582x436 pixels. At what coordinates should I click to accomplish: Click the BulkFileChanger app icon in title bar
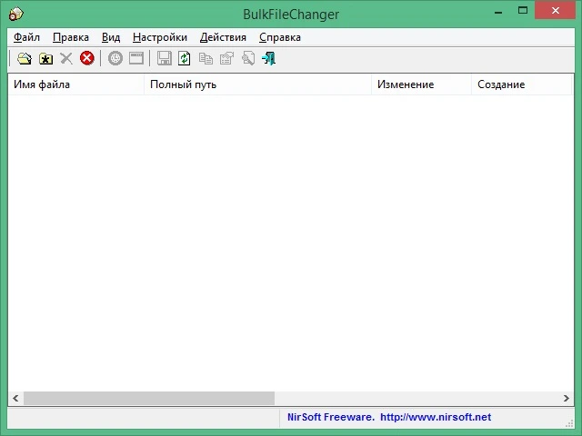tap(16, 15)
